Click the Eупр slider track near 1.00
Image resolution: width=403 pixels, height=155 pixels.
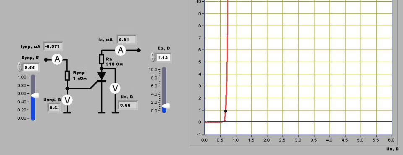click(33, 77)
